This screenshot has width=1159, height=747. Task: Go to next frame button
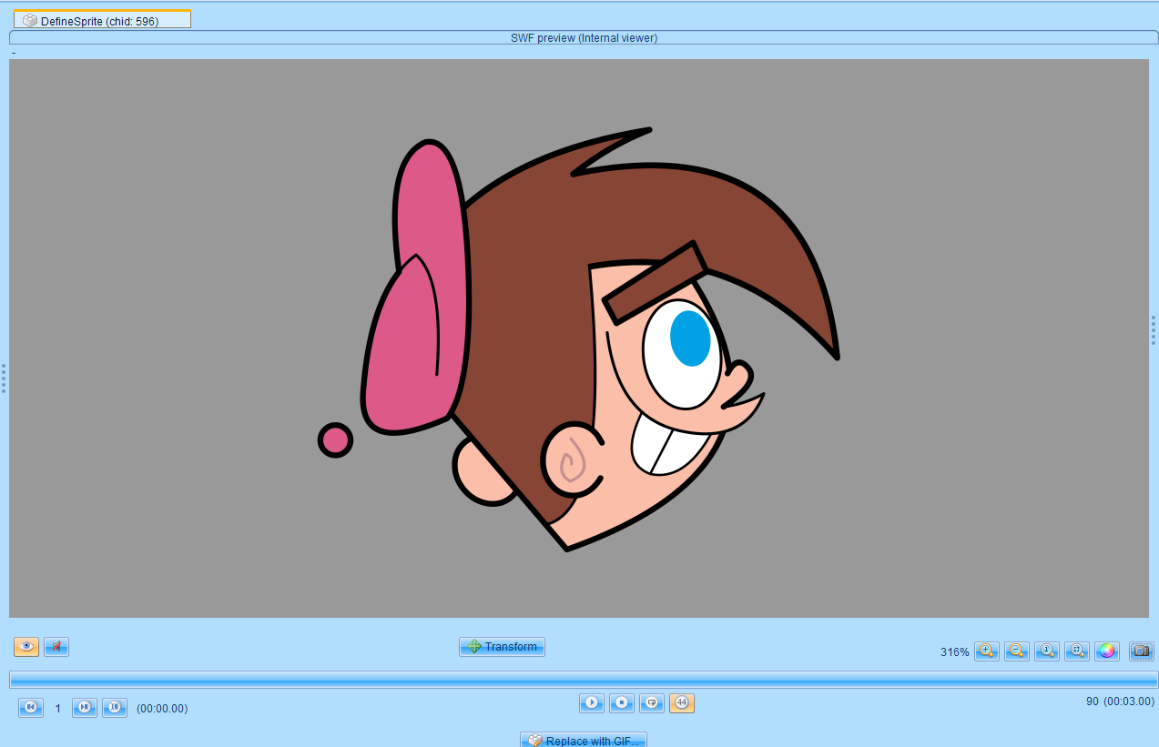tap(85, 707)
